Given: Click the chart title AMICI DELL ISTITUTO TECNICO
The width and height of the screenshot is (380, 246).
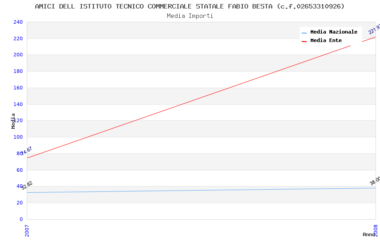Looking at the screenshot, I should pos(190,6).
